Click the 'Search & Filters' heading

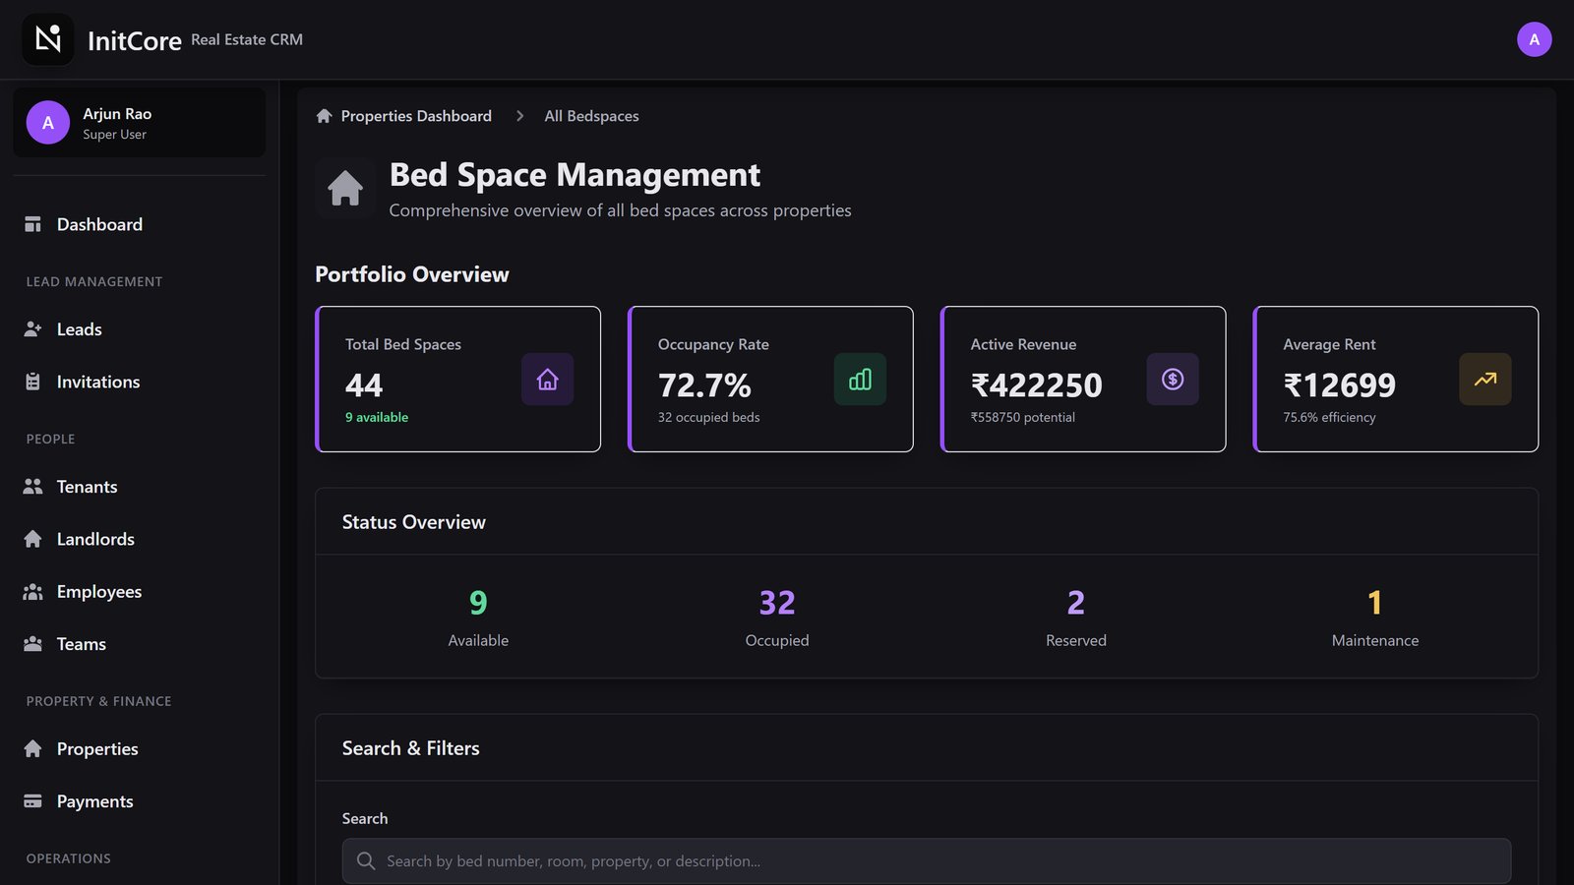[x=411, y=748]
